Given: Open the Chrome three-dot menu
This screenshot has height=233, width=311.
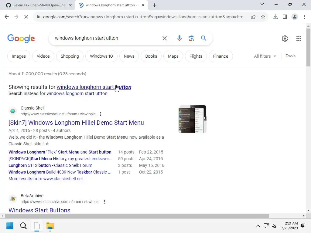Looking at the screenshot, I should pyautogui.click(x=304, y=17).
